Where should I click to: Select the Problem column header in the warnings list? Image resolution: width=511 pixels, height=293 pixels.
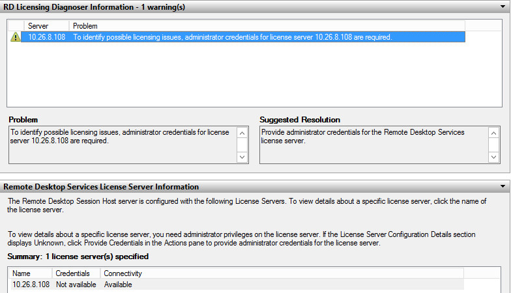click(x=267, y=26)
